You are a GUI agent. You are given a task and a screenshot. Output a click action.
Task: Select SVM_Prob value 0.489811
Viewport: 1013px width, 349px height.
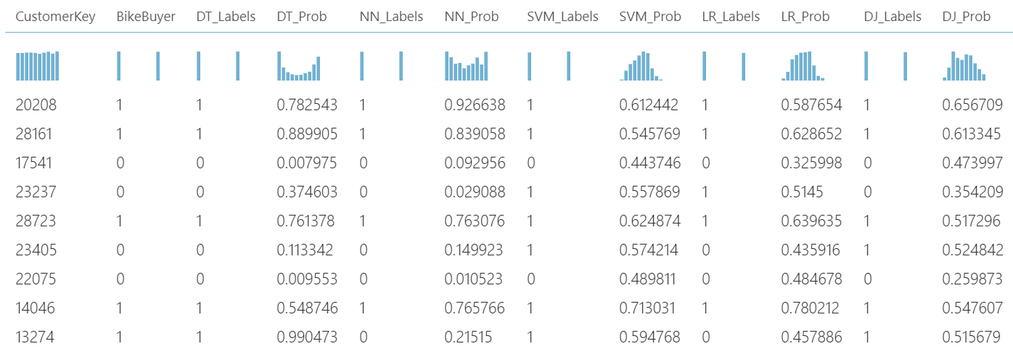(650, 279)
